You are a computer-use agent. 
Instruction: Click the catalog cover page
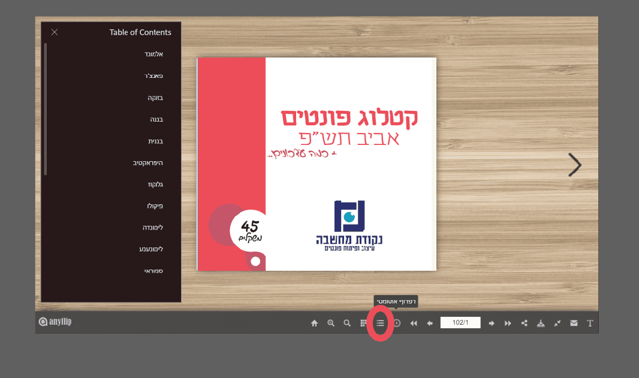317,164
